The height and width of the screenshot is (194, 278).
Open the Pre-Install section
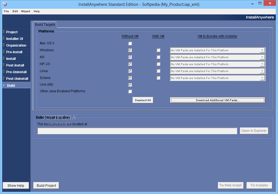(x=14, y=52)
